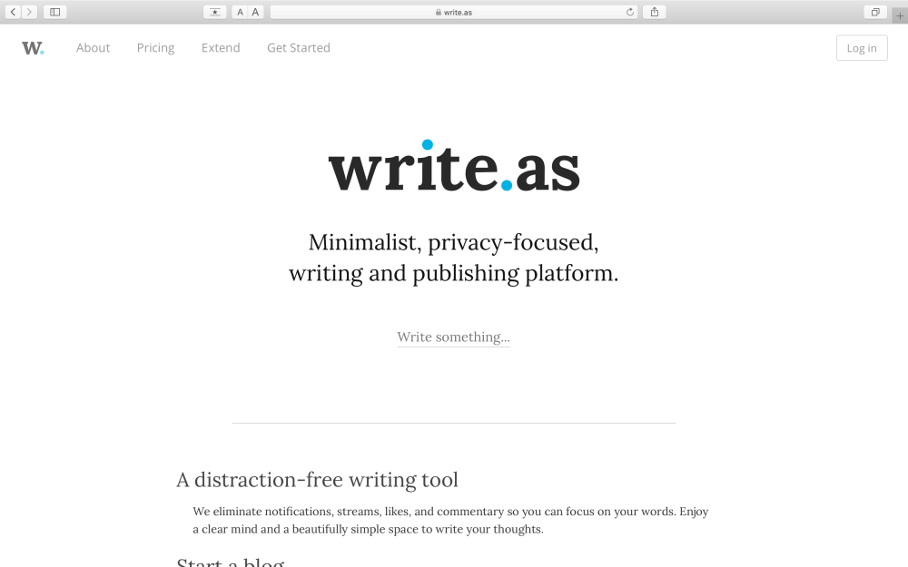
Task: Click the 'Minimalist, privacy-focused' tagline text
Action: [453, 242]
